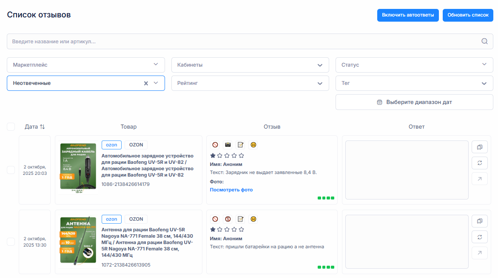Screen dimensions: 498x278
Task: Expand the Рейтинг filter dropdown
Action: (250, 83)
